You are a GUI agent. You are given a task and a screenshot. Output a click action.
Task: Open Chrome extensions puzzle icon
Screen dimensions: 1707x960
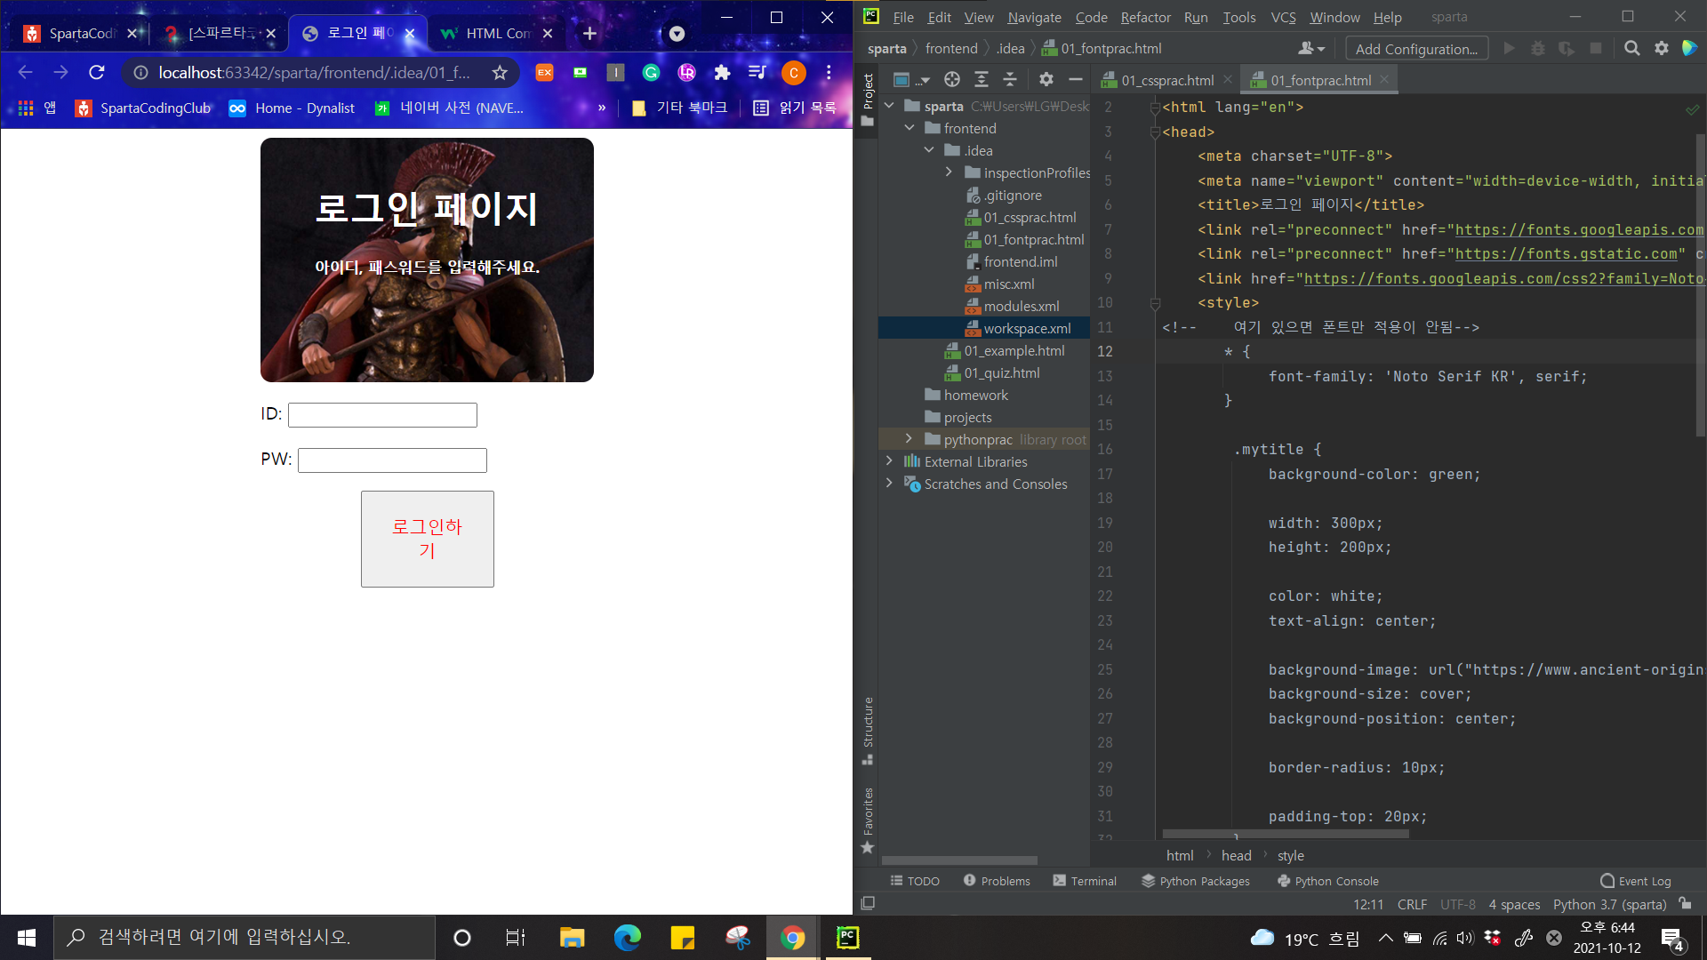pos(722,73)
